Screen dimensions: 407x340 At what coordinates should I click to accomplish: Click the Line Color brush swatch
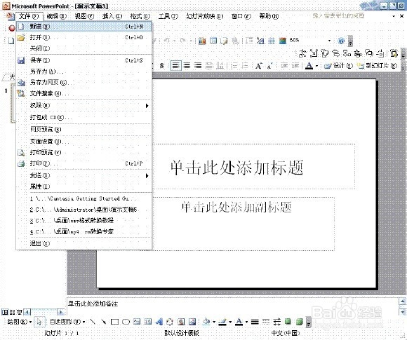(223, 322)
